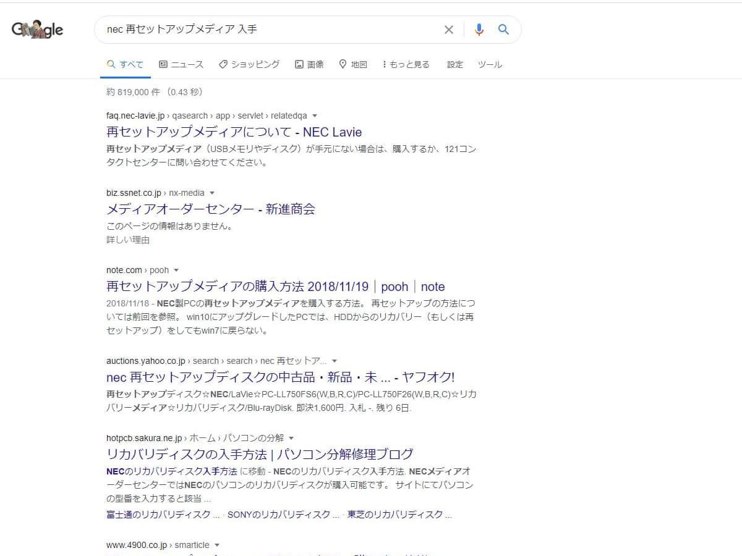Expand arrow next to hotpcb.sakura.ne.jp URL
The width and height of the screenshot is (742, 556).
coord(291,438)
